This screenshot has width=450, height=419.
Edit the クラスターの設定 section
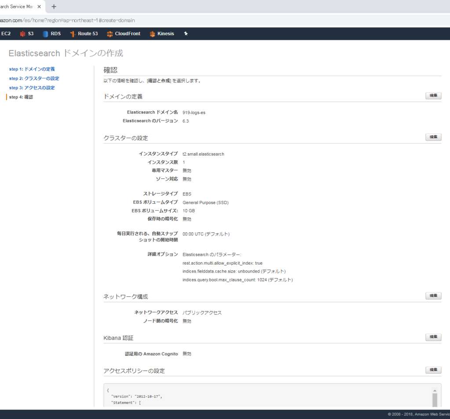(433, 137)
